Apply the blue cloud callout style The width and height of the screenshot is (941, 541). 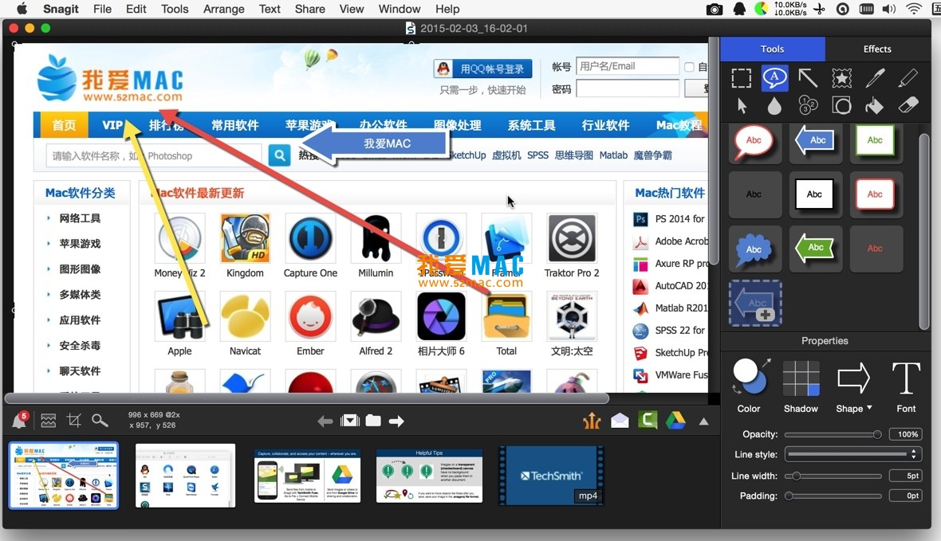tap(754, 249)
